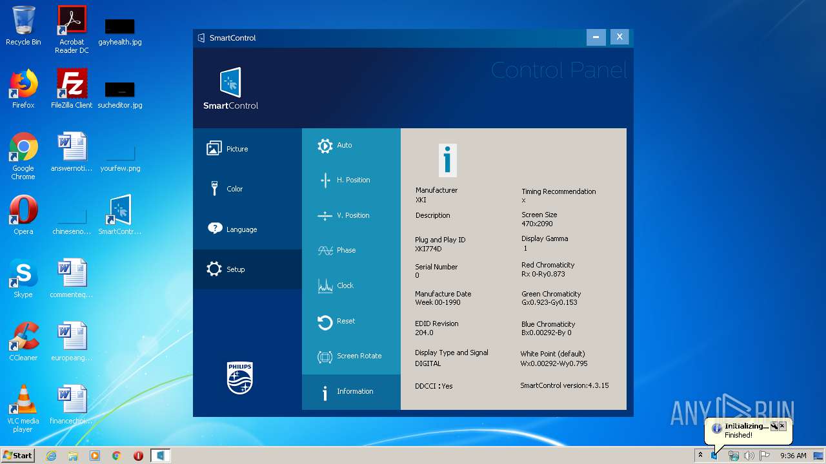Screen dimensions: 826x464
Task: Choose V. Position setting
Action: coord(351,216)
